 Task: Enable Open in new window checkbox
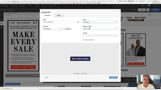point(83,40)
